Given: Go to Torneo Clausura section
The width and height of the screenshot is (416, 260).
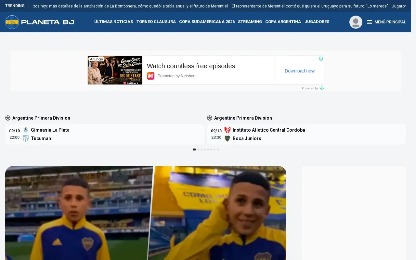Looking at the screenshot, I should click(x=156, y=22).
